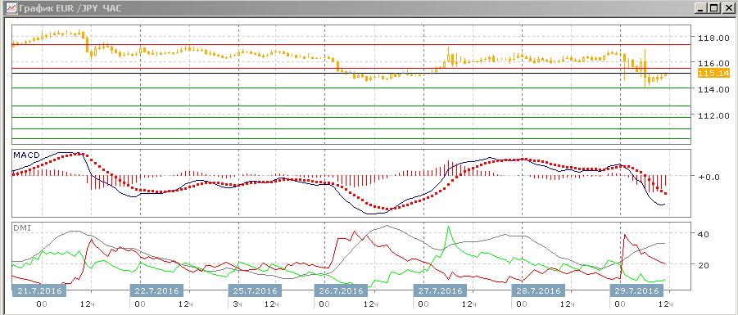The width and height of the screenshot is (738, 315).
Task: Click the DMI indicator label
Action: point(21,227)
